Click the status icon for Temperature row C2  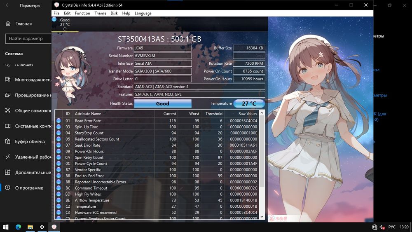pyautogui.click(x=59, y=206)
